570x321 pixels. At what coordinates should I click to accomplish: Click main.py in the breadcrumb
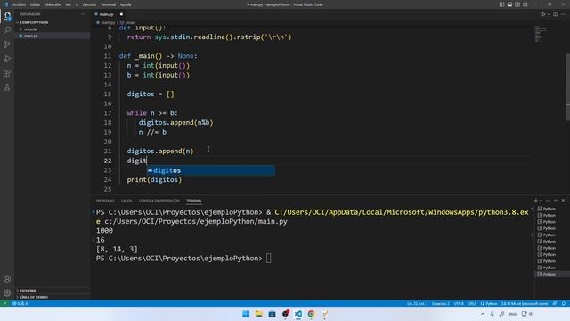click(108, 22)
